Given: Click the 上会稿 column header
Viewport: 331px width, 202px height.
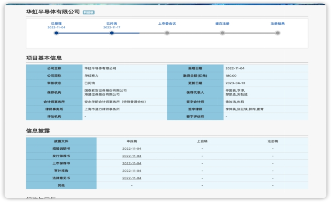Looking at the screenshot, I should (x=202, y=141).
